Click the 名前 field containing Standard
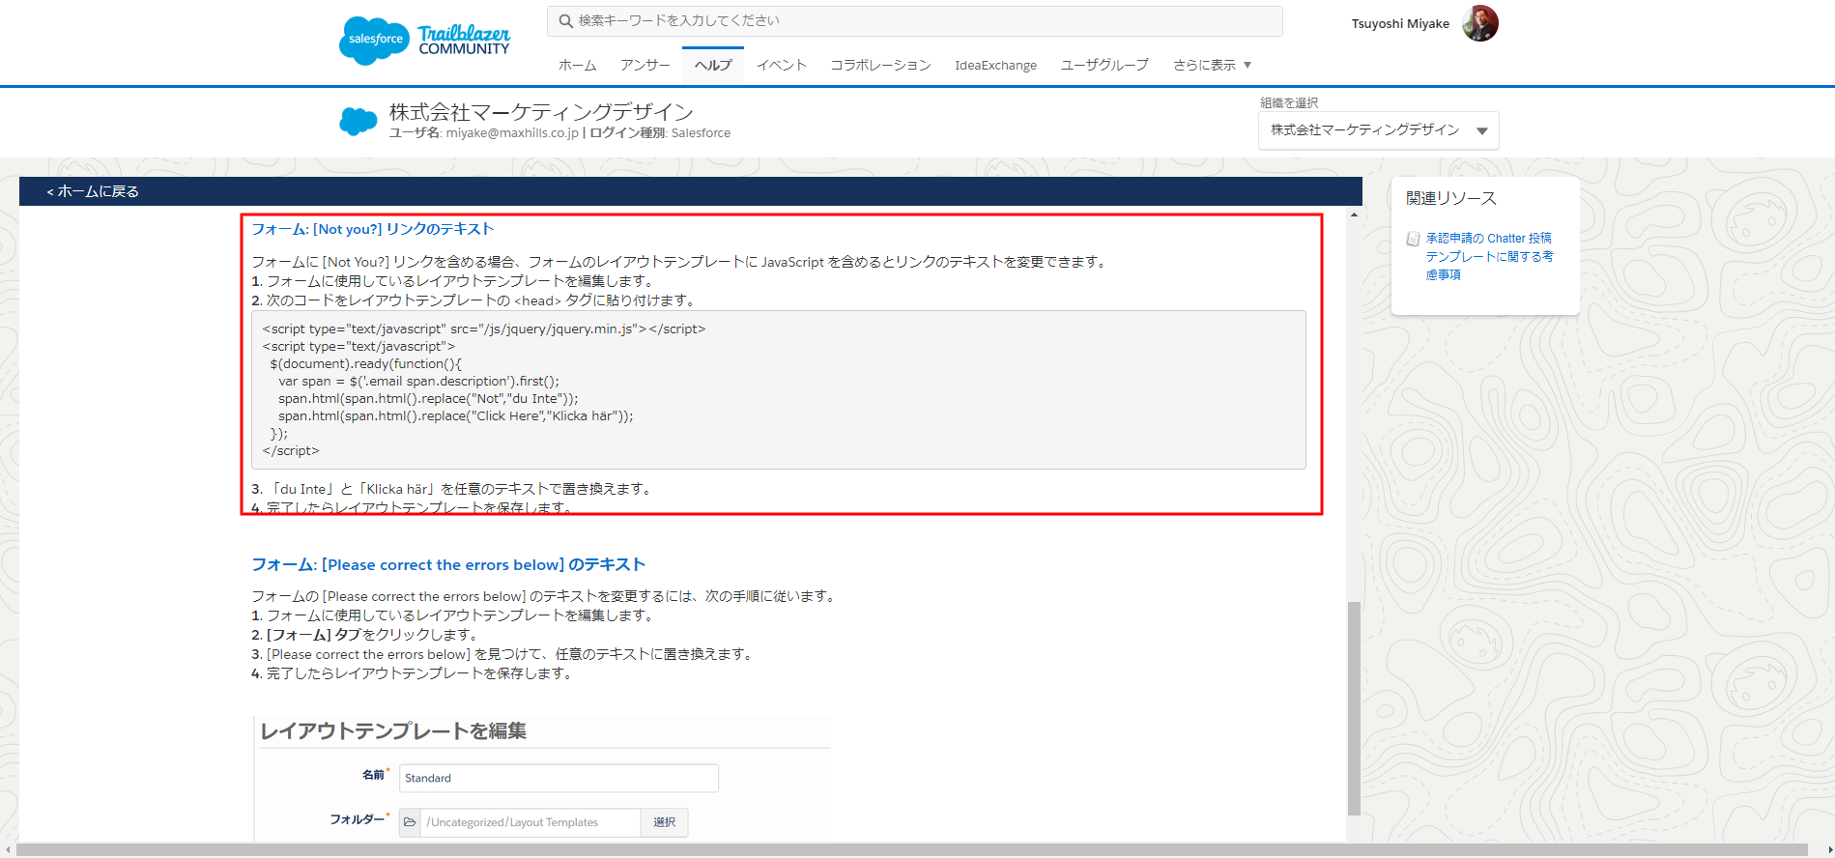 pos(559,778)
